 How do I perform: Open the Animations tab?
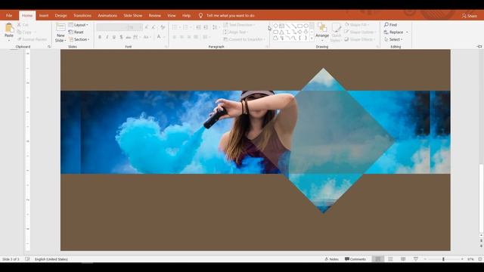tap(107, 15)
